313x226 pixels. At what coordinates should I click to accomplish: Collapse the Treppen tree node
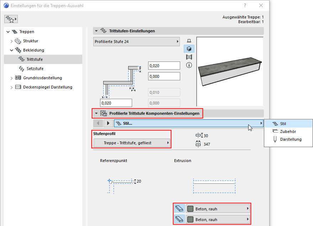pyautogui.click(x=8, y=32)
